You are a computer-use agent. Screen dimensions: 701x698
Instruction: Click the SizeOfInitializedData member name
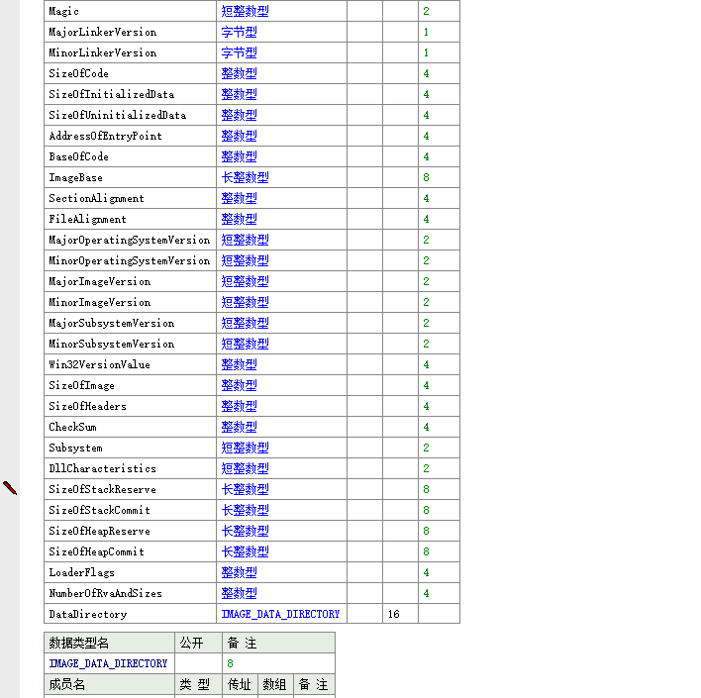111,94
